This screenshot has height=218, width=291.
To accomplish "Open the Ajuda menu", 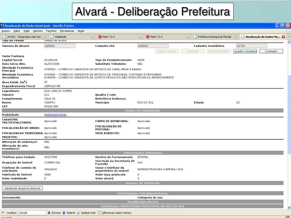I will click(x=81, y=31).
